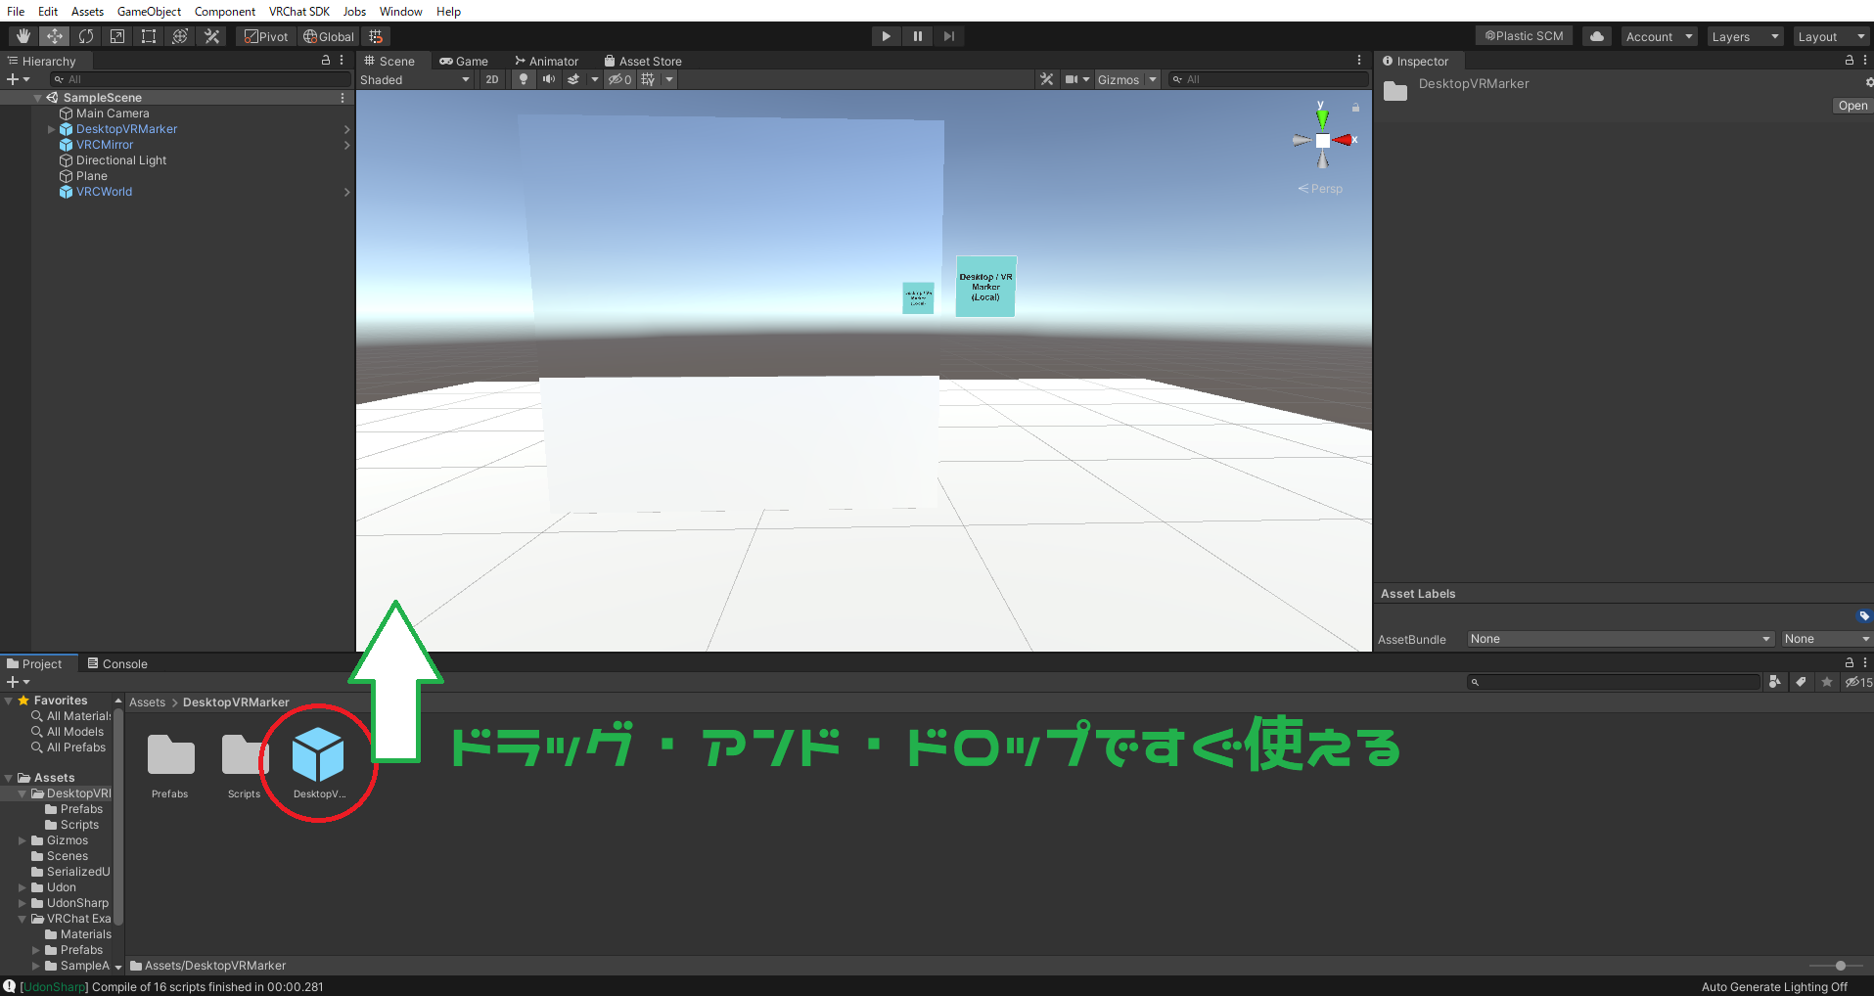The image size is (1874, 996).
Task: Toggle scene audio in the Scene view
Action: [x=548, y=79]
